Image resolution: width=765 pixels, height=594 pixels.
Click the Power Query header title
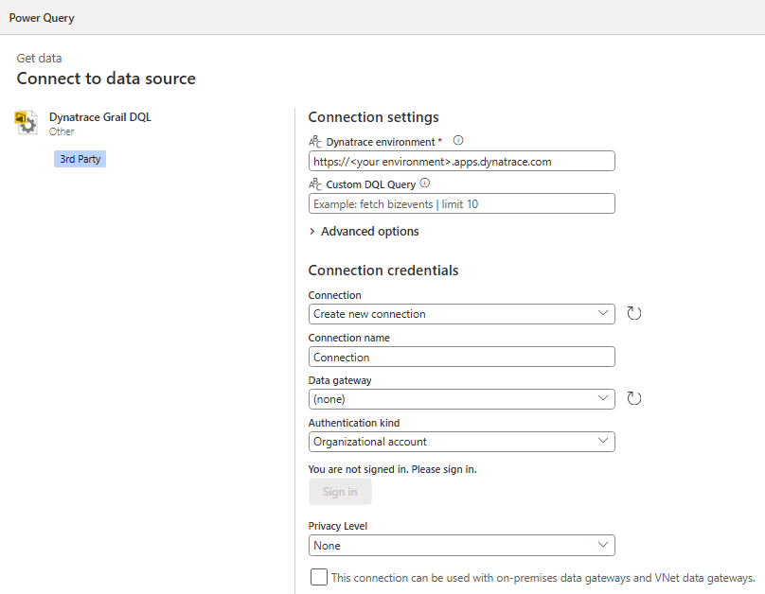42,18
